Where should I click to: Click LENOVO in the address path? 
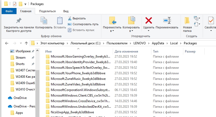click(140, 43)
